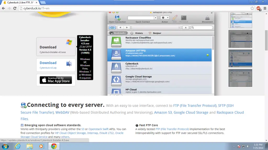Click the web page vertical scrollbar
268x150 pixels.
pos(266,40)
